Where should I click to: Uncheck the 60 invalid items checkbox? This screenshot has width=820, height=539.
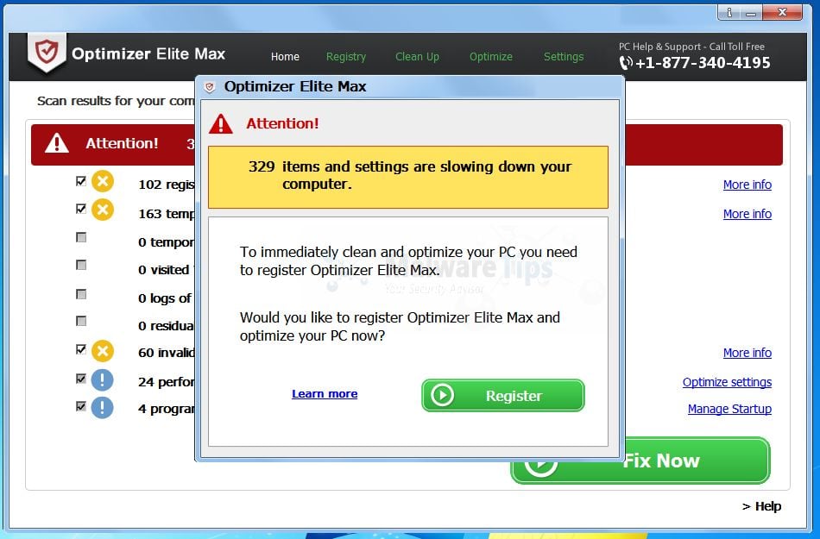coord(80,349)
